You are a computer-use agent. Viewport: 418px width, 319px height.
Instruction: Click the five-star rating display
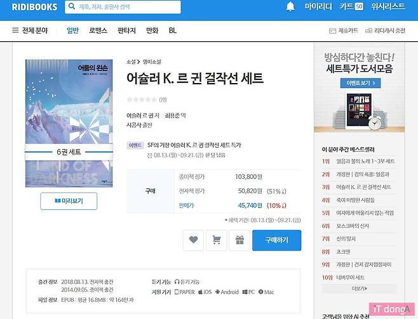[142, 100]
